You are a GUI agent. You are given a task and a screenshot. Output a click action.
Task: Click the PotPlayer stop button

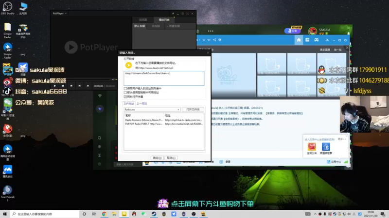(x=63, y=86)
